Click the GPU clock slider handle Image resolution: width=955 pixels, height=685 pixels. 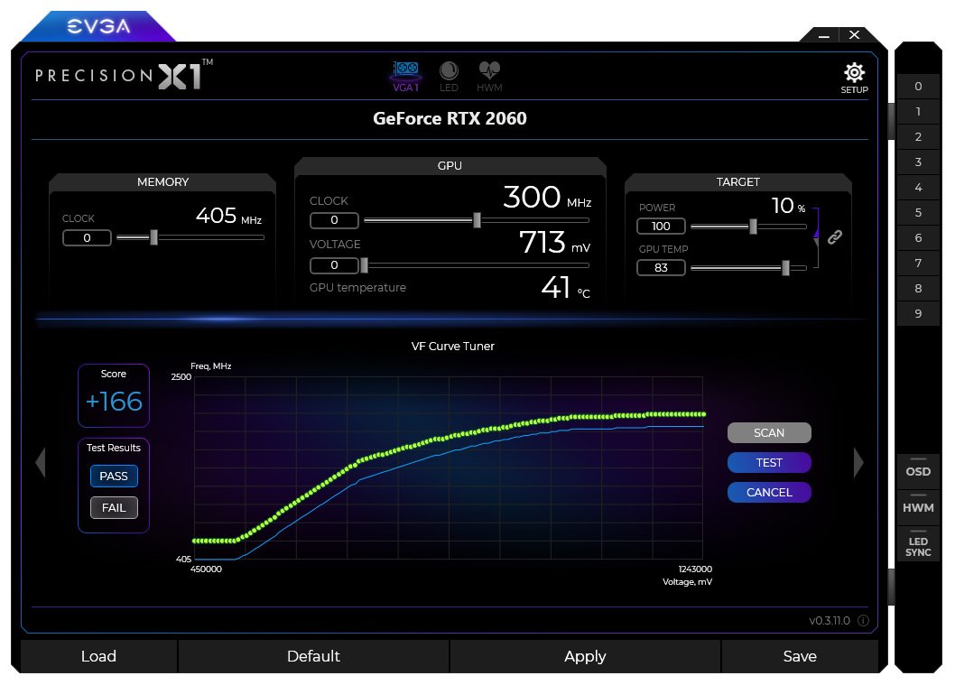(477, 220)
